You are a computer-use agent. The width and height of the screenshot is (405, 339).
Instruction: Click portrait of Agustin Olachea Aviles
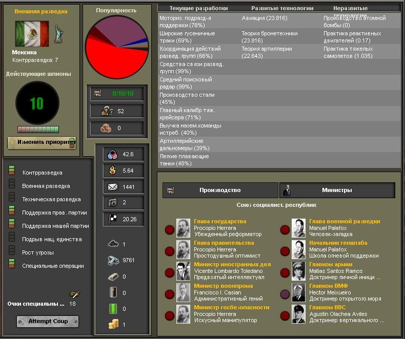tap(298, 314)
